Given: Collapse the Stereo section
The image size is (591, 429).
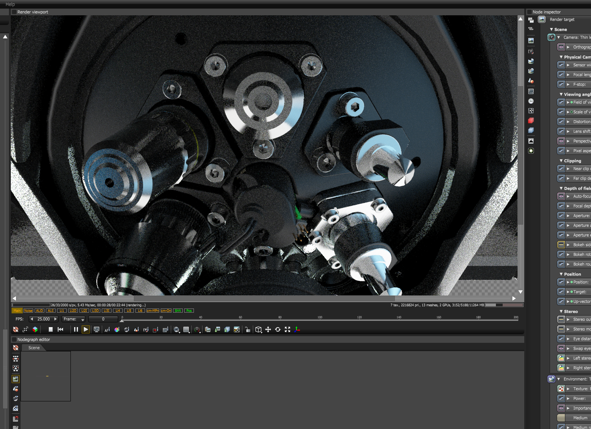Looking at the screenshot, I should [561, 311].
